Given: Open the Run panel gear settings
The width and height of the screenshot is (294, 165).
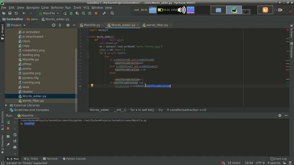Looking at the screenshot, I should (280, 115).
